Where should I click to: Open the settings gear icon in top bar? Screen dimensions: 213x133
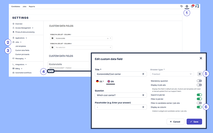pos(187,6)
